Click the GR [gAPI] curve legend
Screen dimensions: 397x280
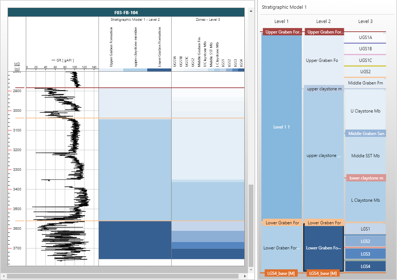[x=63, y=60]
